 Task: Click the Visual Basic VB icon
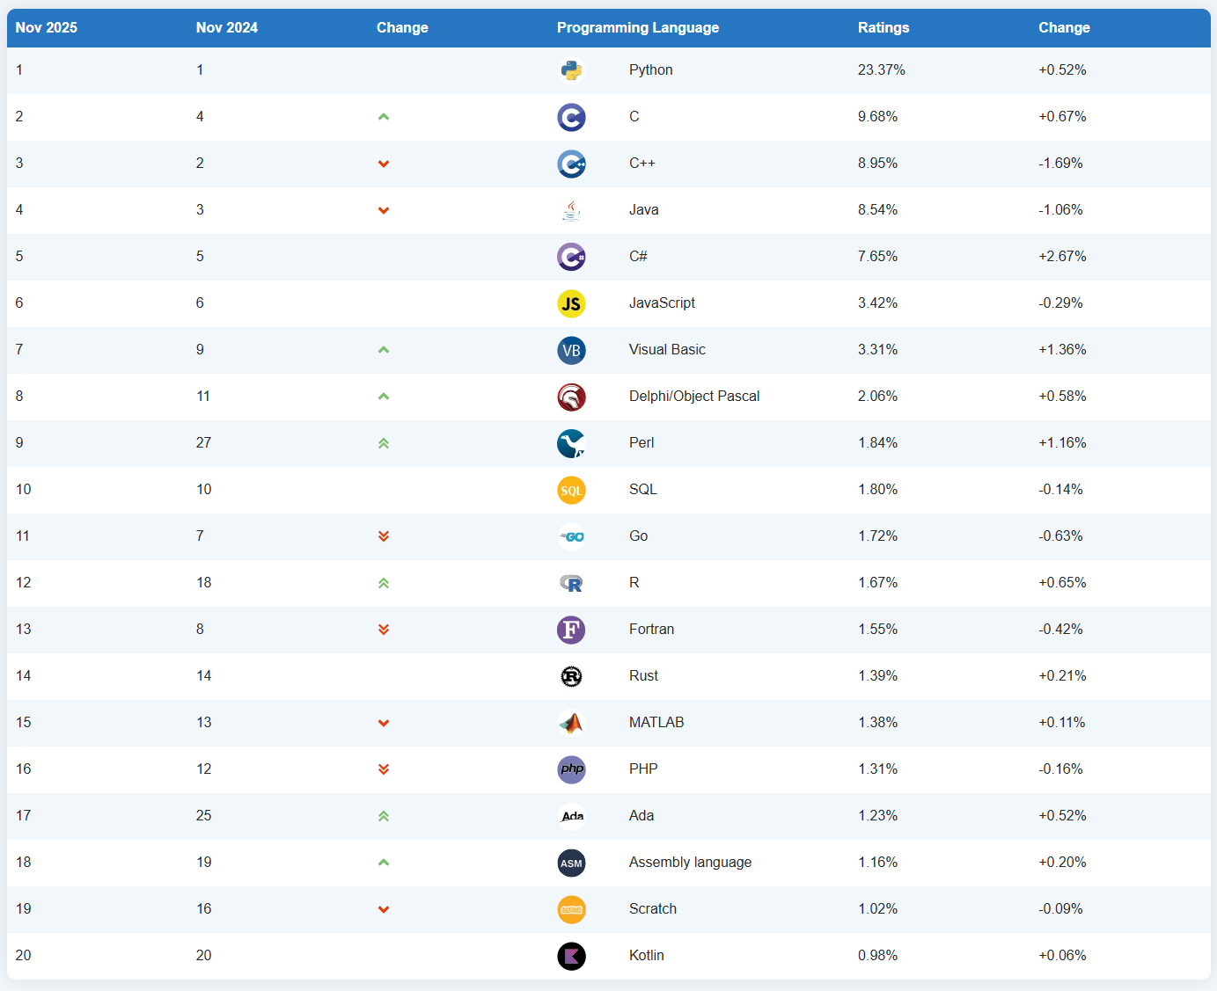571,350
